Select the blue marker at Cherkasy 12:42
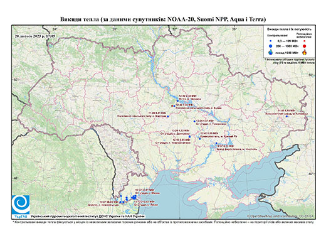The height and width of the screenshot is (231, 326). (x=177, y=101)
